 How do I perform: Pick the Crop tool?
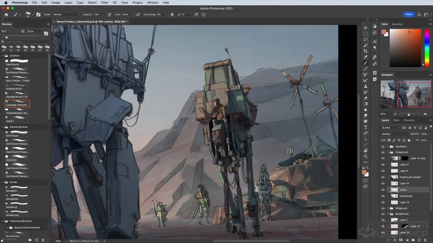tap(366, 51)
